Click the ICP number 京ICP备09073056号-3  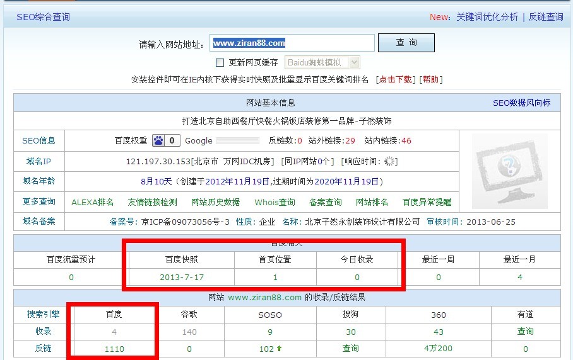pos(186,222)
